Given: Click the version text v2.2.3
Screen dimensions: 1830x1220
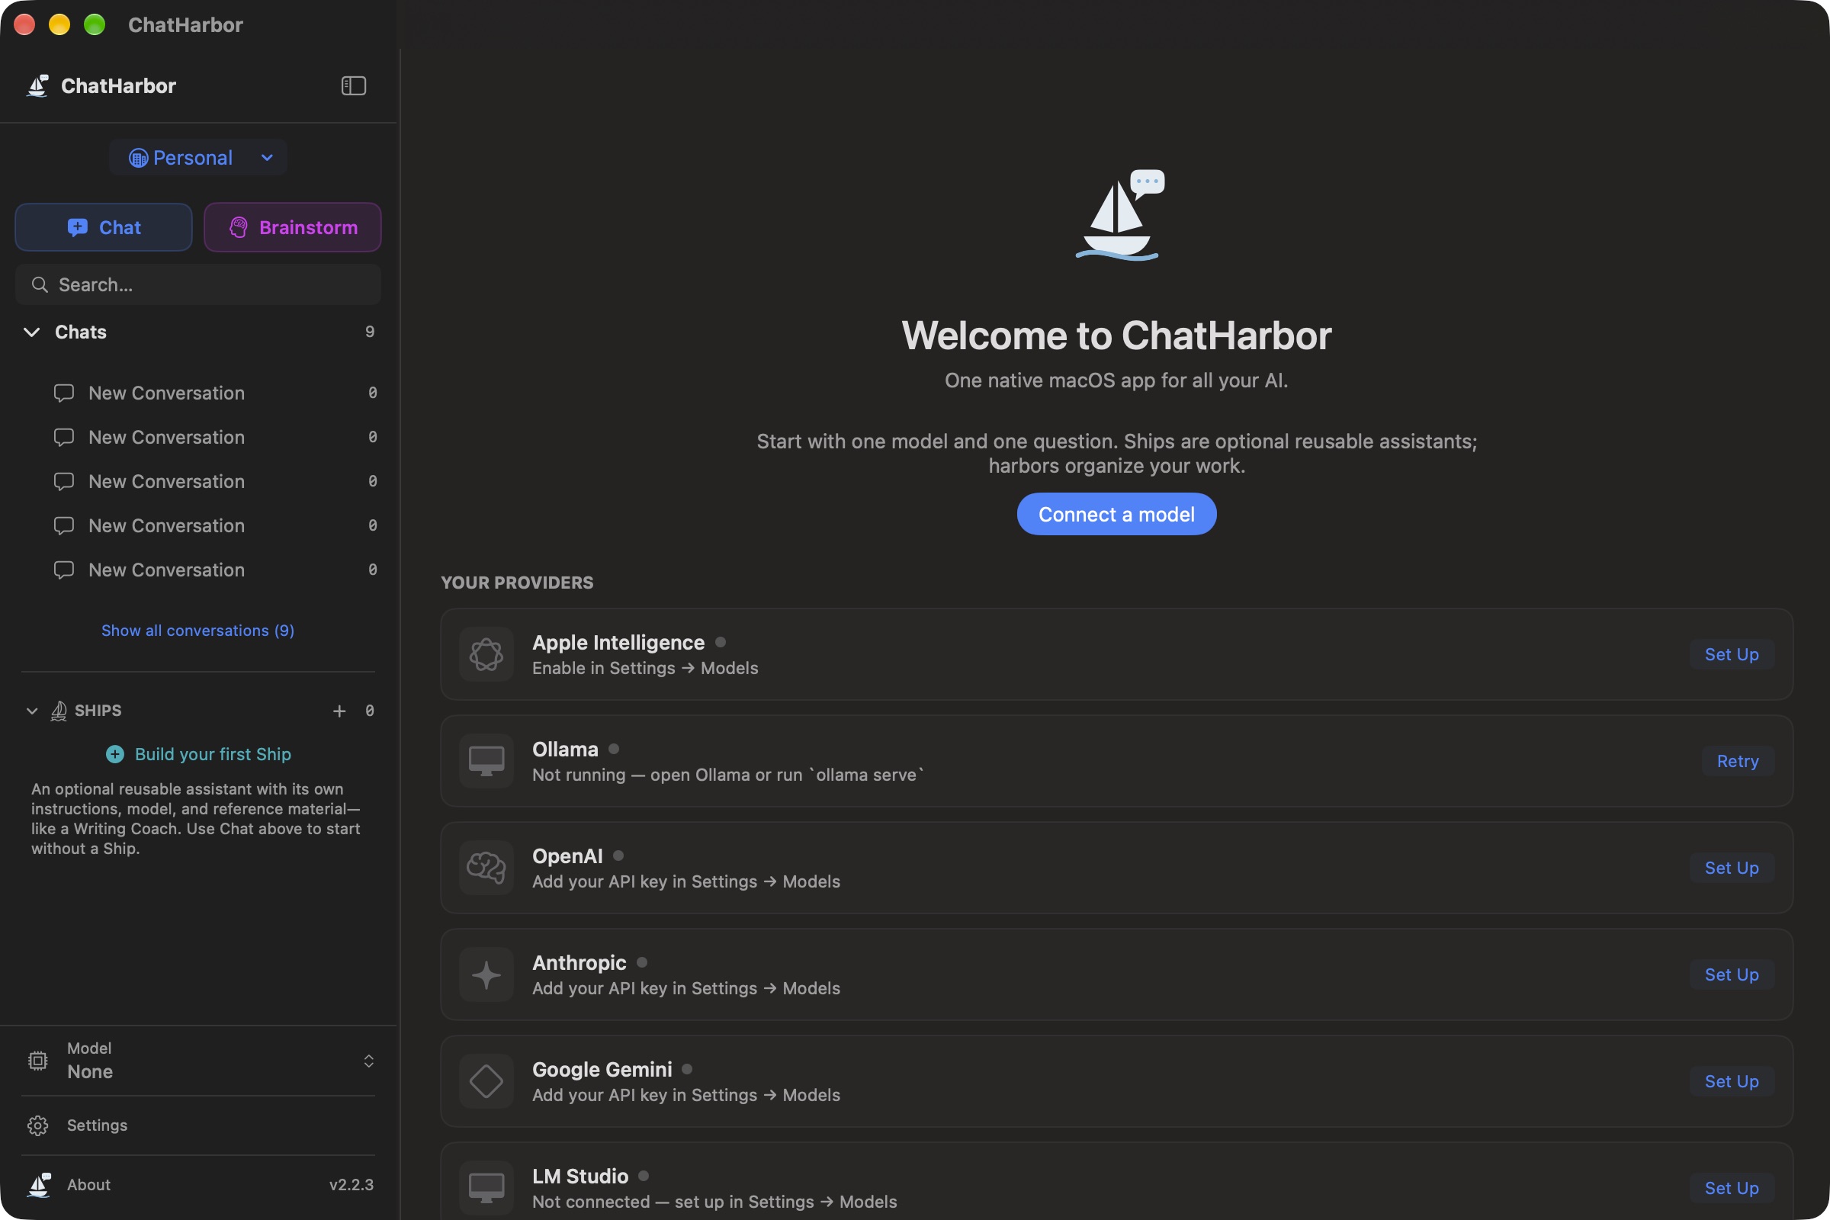Looking at the screenshot, I should point(351,1184).
